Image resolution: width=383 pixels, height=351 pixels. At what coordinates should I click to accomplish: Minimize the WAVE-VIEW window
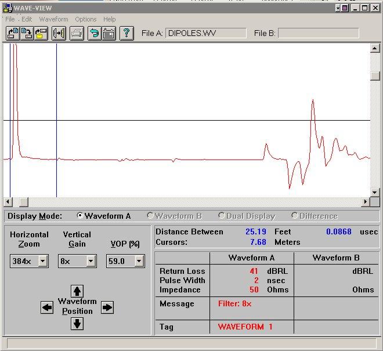point(355,8)
